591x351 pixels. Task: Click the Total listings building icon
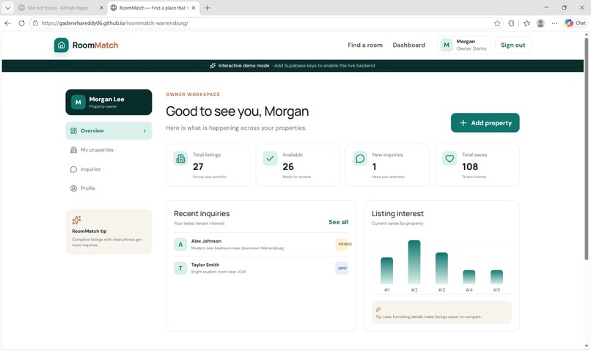pos(180,158)
